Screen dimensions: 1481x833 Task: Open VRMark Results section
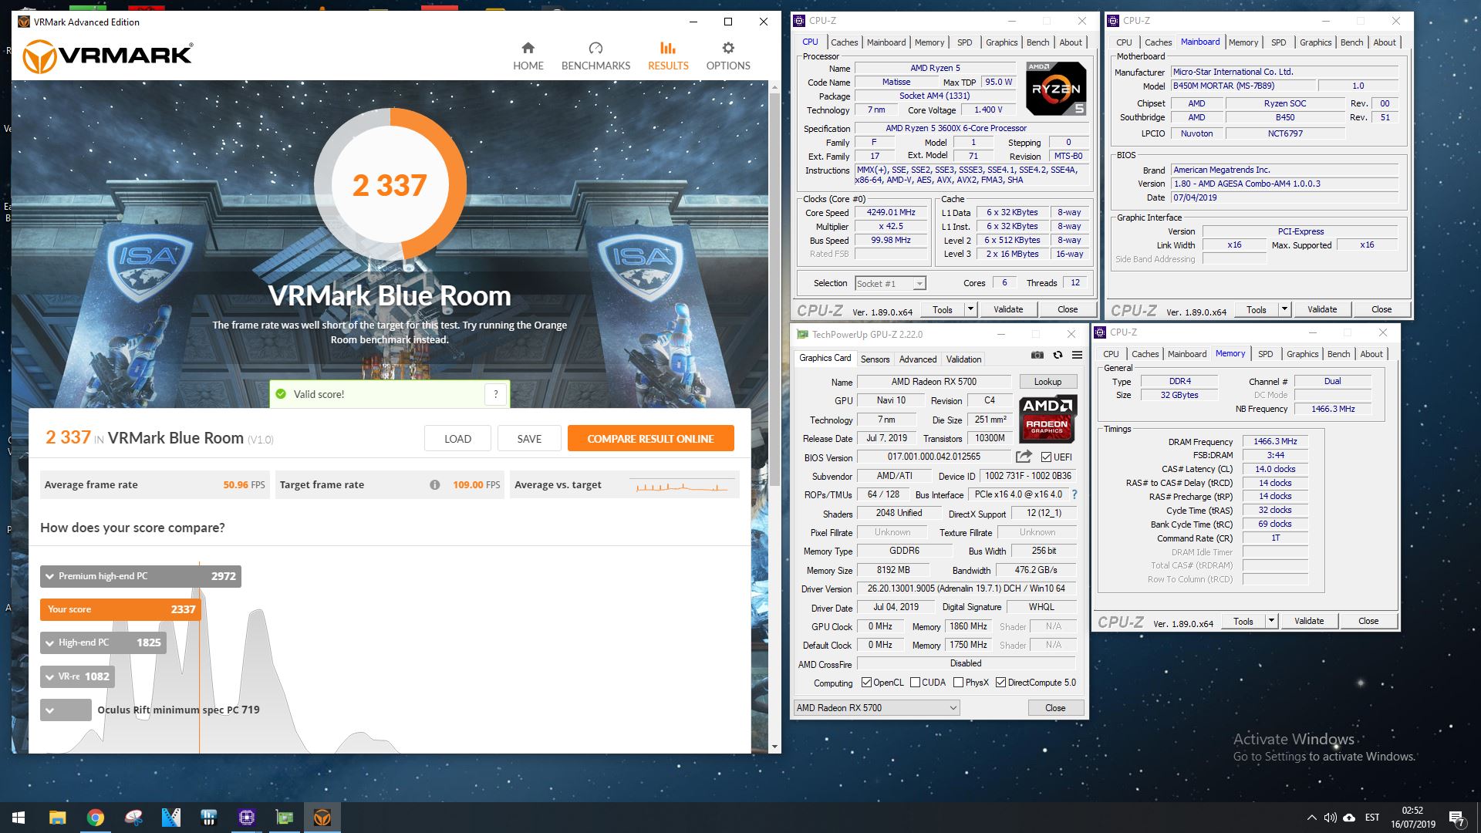click(668, 56)
